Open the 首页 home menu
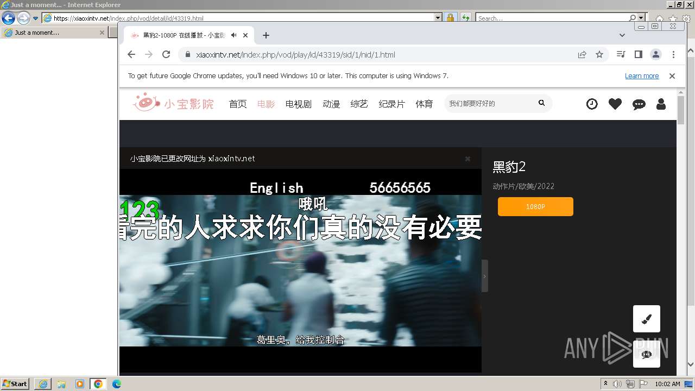Viewport: 695px width, 391px height. click(238, 104)
